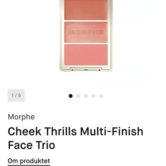This screenshot has height=166, width=166.
Task: Switch to the Om produktet tab
Action: point(29,161)
